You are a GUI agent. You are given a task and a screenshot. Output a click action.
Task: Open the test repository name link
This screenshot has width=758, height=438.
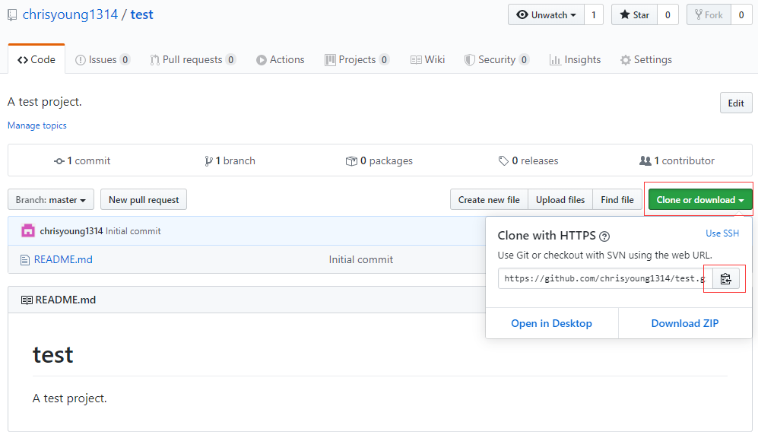(x=141, y=14)
